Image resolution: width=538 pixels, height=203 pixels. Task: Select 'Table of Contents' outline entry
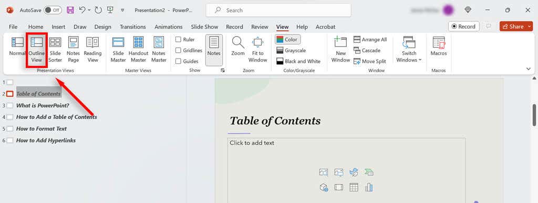pyautogui.click(x=38, y=94)
